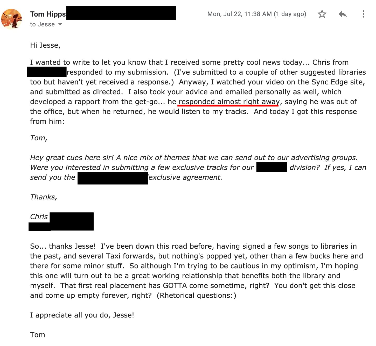Click the italic 'Tom,' quoted salutation
The width and height of the screenshot is (376, 346).
point(39,138)
